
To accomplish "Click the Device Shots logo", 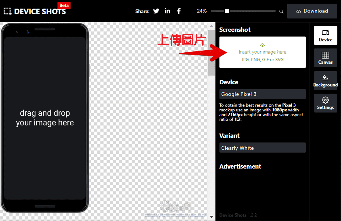I will coord(35,11).
